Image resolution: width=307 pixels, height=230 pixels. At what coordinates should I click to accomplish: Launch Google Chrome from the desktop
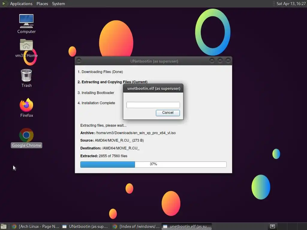[x=26, y=138]
